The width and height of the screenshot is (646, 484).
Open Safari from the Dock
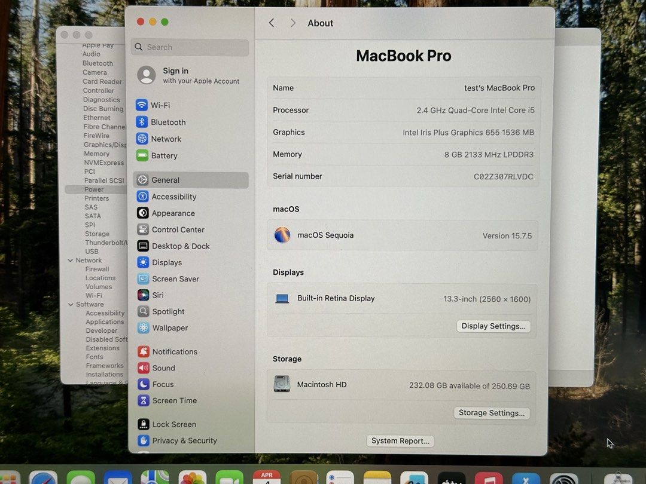tap(43, 477)
